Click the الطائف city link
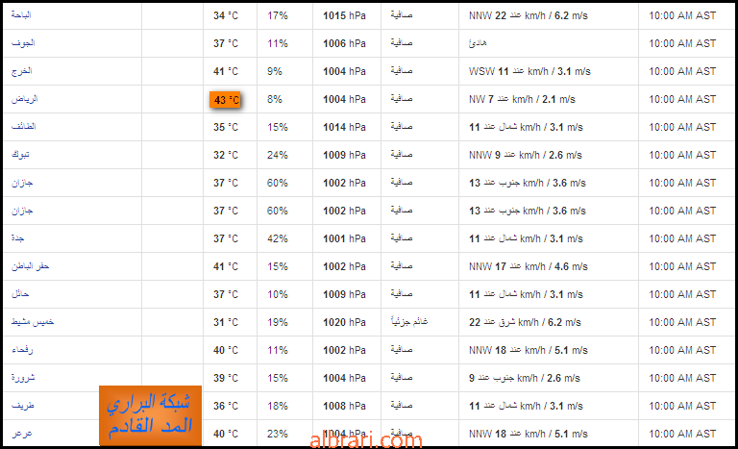This screenshot has height=449, width=738. coord(23,126)
